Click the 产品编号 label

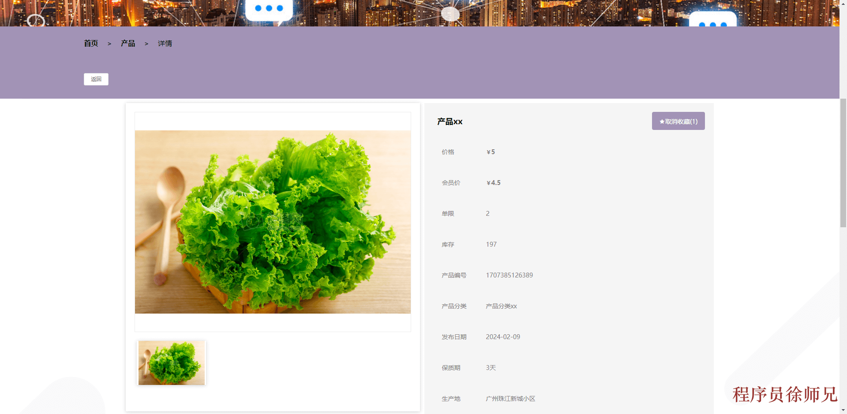point(454,275)
